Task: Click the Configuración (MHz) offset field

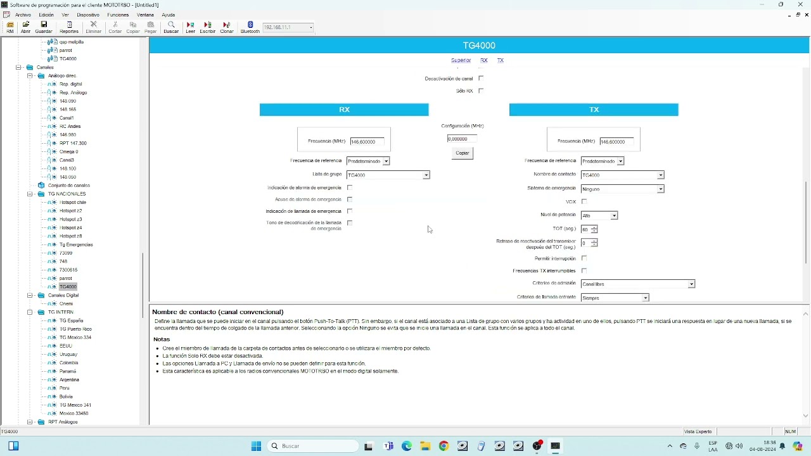Action: tap(462, 139)
